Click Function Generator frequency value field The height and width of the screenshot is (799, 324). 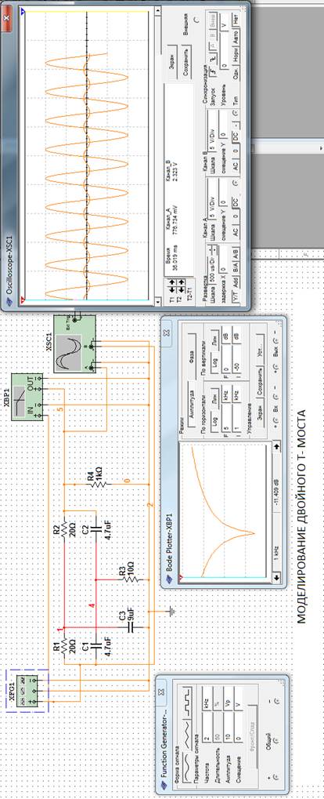[x=207, y=727]
